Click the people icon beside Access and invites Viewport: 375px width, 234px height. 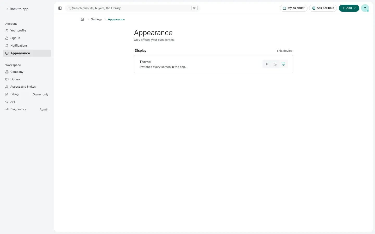tap(7, 87)
